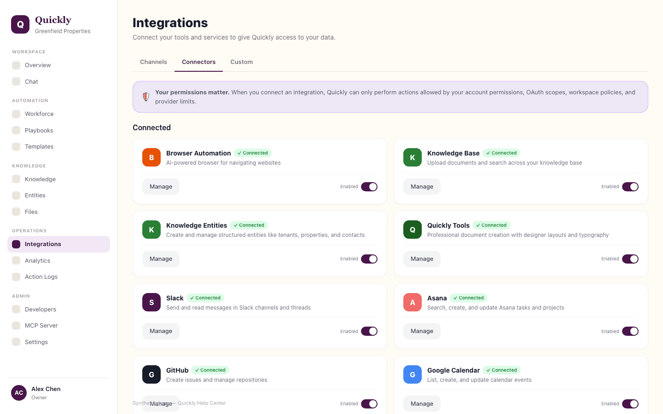
Task: Click the Knowledge Entities green K icon
Action: 151,230
